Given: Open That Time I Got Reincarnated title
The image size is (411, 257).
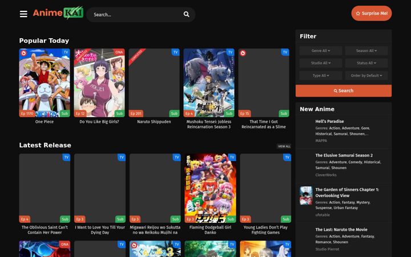Looking at the screenshot, I should tap(264, 125).
